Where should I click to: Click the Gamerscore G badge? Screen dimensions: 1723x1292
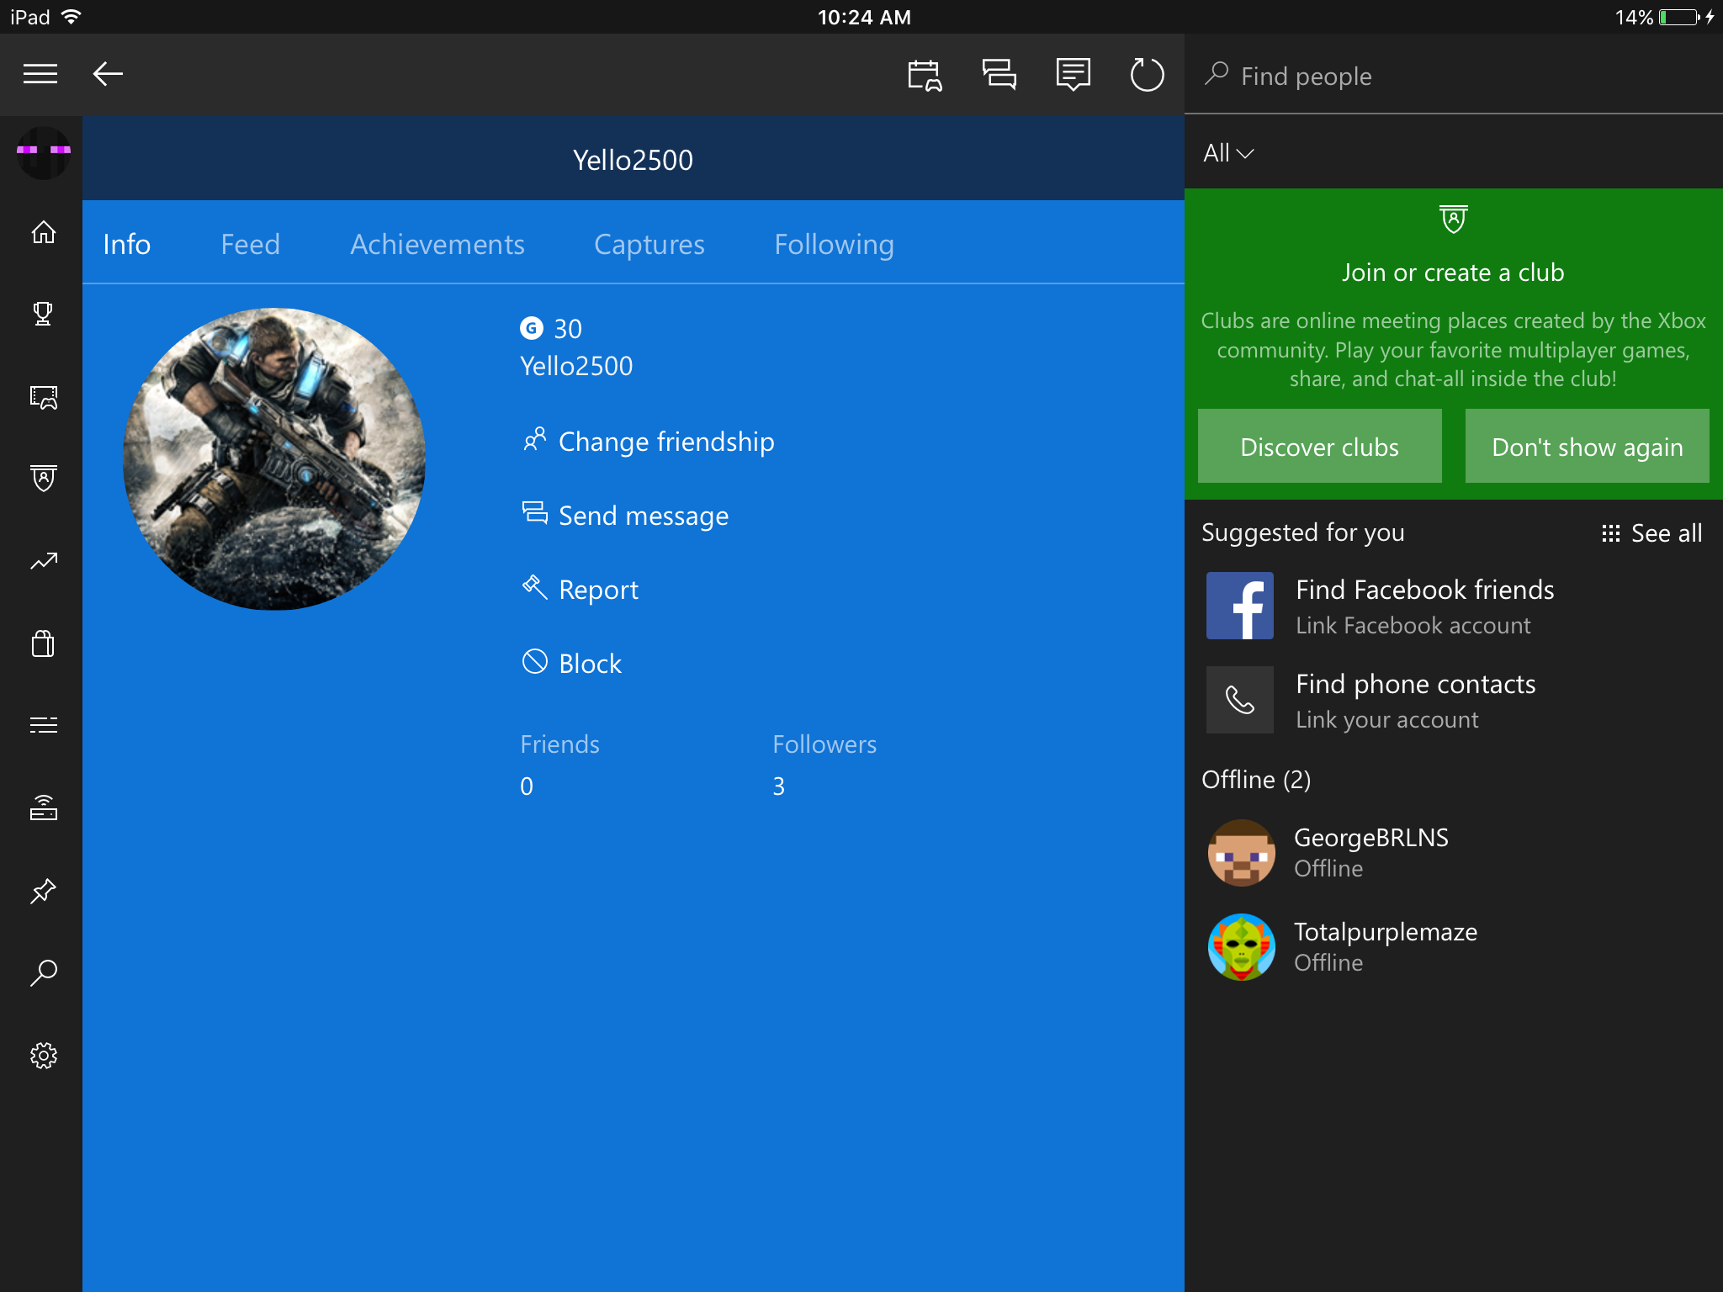tap(532, 328)
